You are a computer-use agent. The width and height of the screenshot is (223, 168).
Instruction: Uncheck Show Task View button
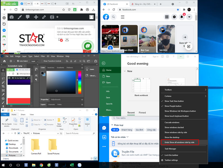pos(174,101)
